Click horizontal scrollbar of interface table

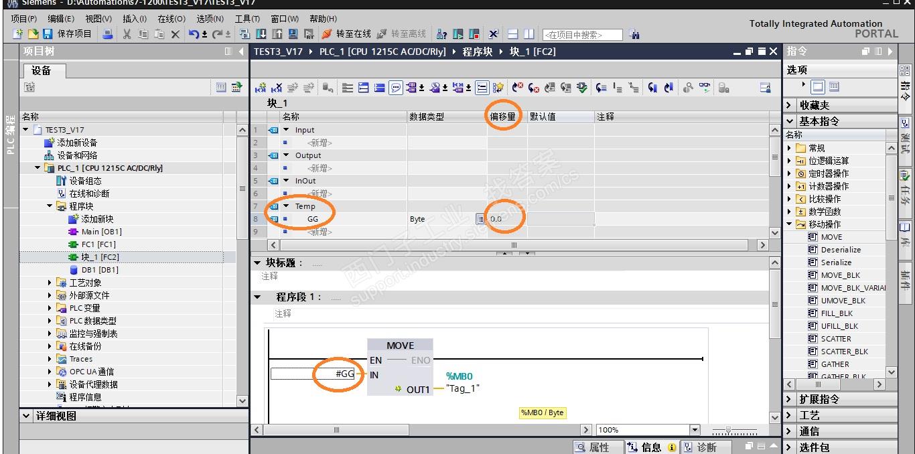click(x=514, y=245)
